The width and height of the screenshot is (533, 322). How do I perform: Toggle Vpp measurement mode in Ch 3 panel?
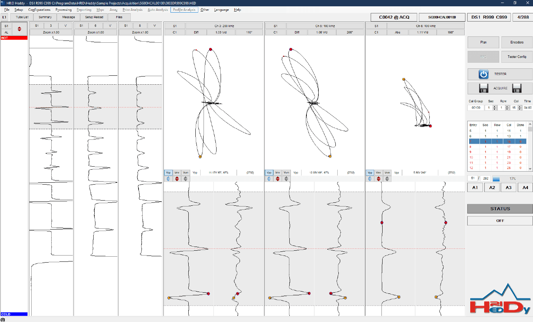coord(168,173)
